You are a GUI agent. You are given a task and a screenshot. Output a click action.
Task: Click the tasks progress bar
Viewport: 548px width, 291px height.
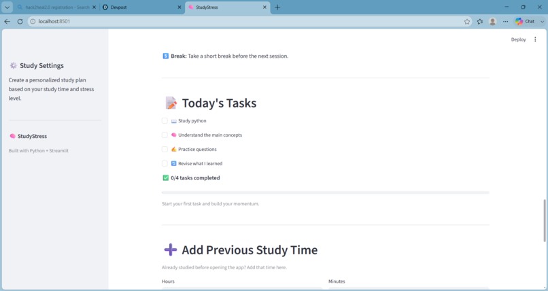coord(326,192)
